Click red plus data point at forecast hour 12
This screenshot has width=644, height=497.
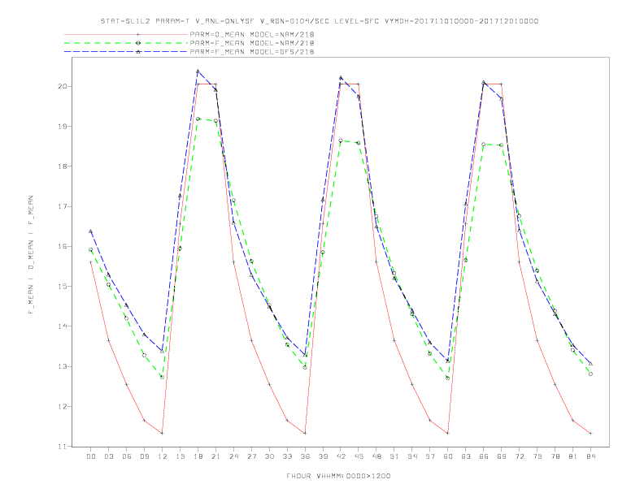pyautogui.click(x=163, y=433)
